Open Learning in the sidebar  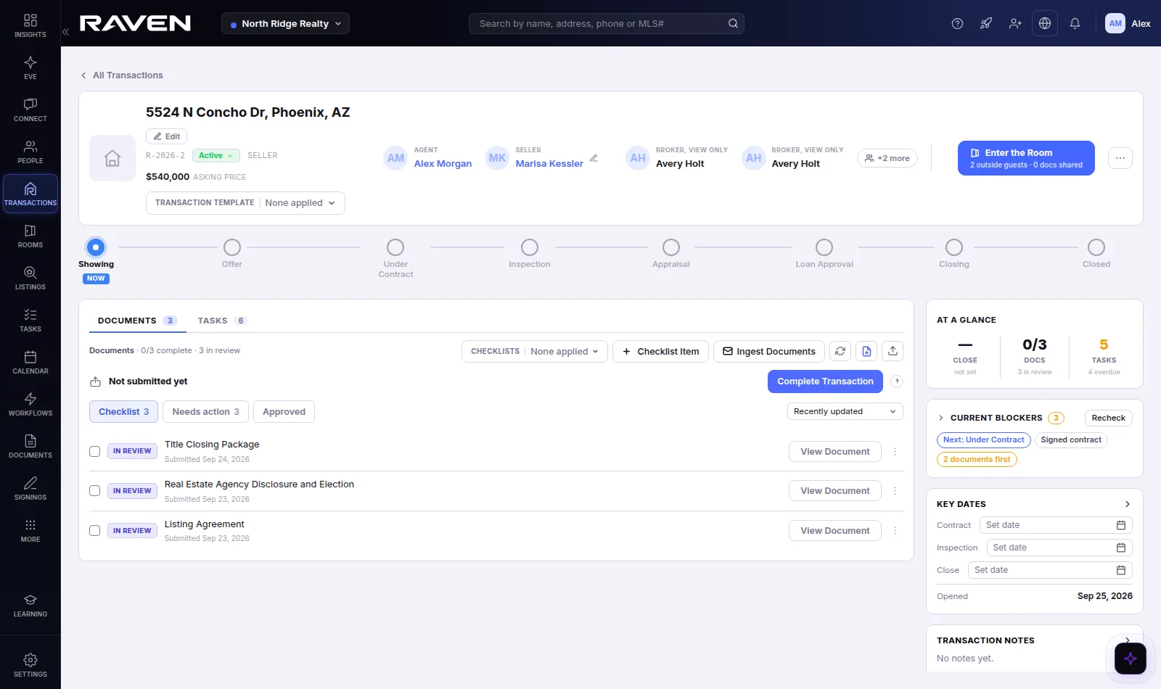click(30, 606)
